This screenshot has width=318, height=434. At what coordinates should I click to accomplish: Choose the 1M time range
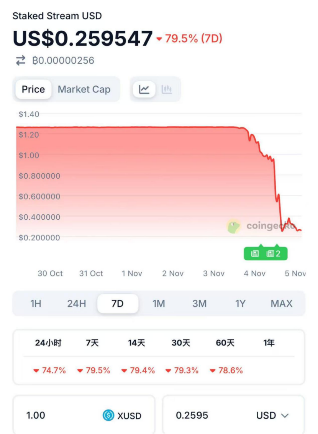click(159, 304)
